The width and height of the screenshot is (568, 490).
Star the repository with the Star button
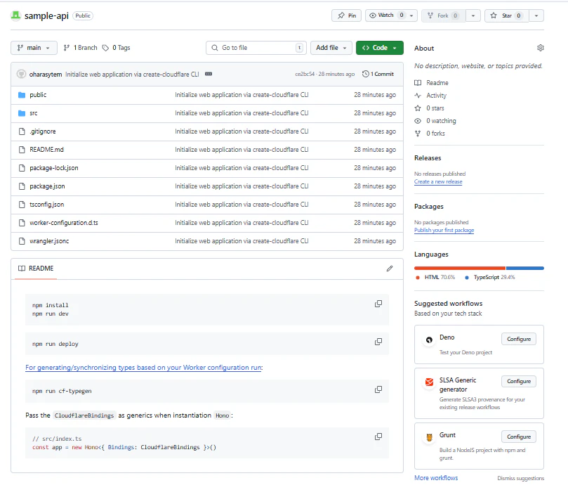coord(507,15)
